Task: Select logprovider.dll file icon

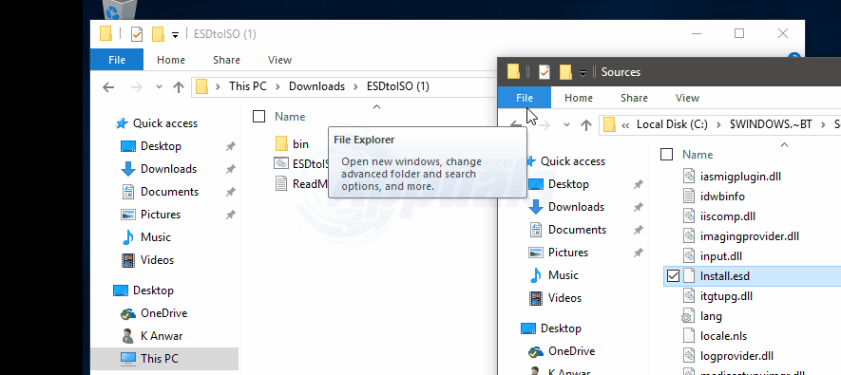Action: (689, 356)
